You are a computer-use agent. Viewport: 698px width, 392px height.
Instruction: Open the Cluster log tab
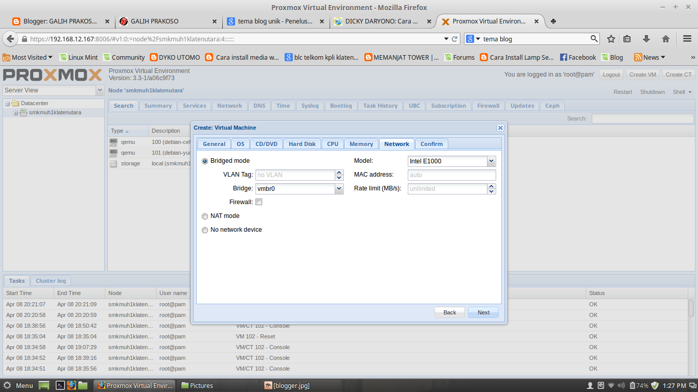51,281
